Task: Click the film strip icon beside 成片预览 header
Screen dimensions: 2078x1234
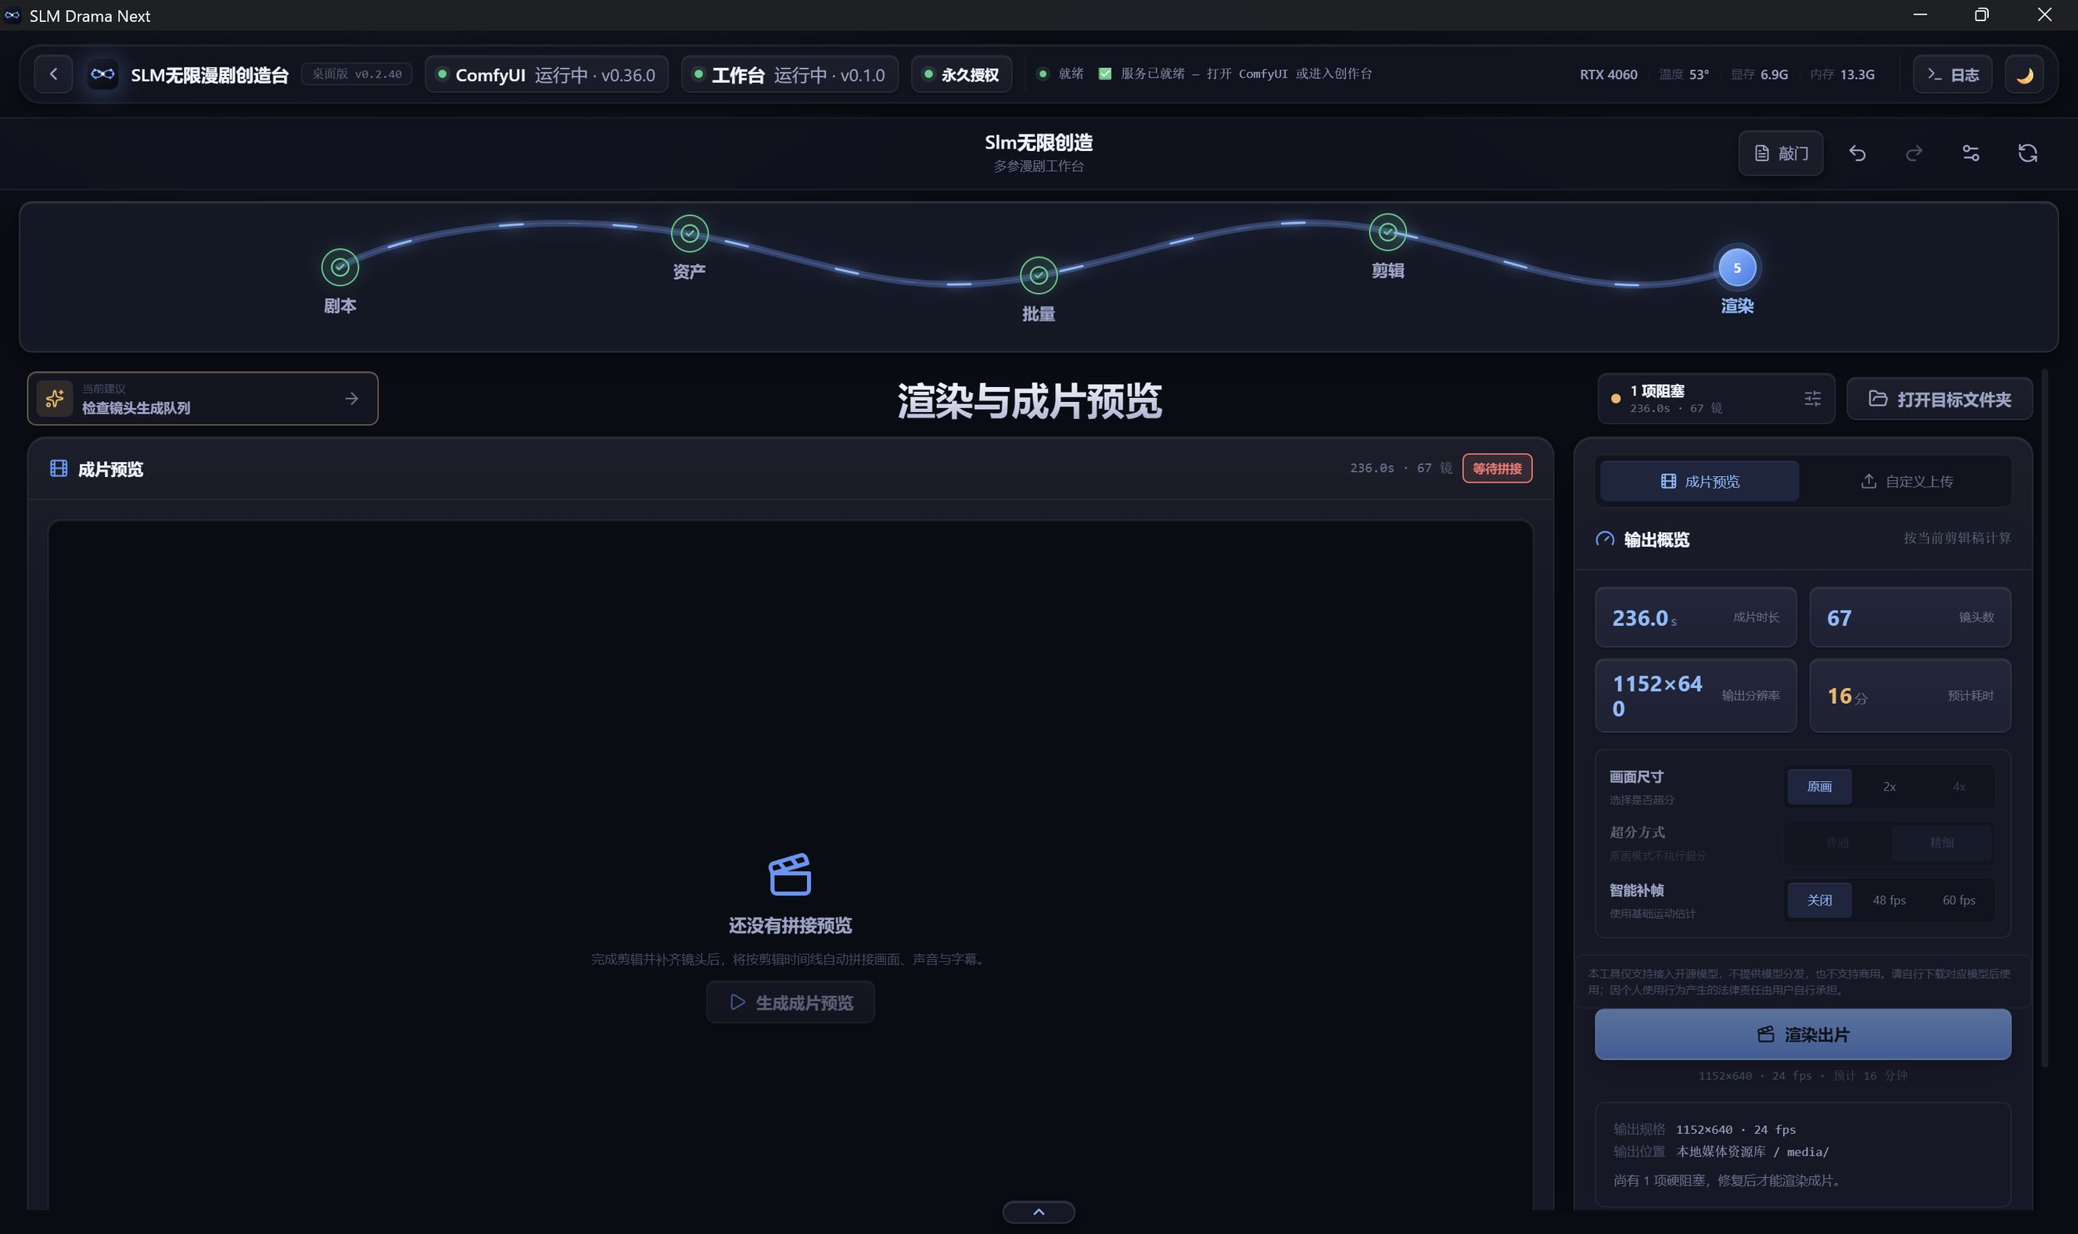Action: tap(58, 468)
